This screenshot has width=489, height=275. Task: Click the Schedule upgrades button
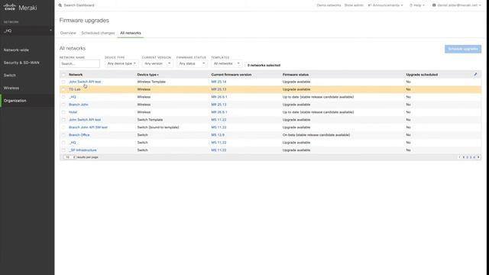tap(463, 49)
